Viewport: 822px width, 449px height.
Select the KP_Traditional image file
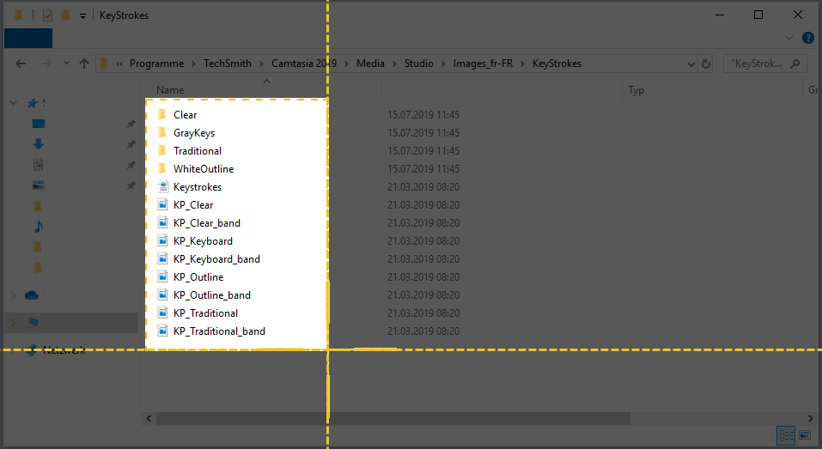(x=198, y=312)
